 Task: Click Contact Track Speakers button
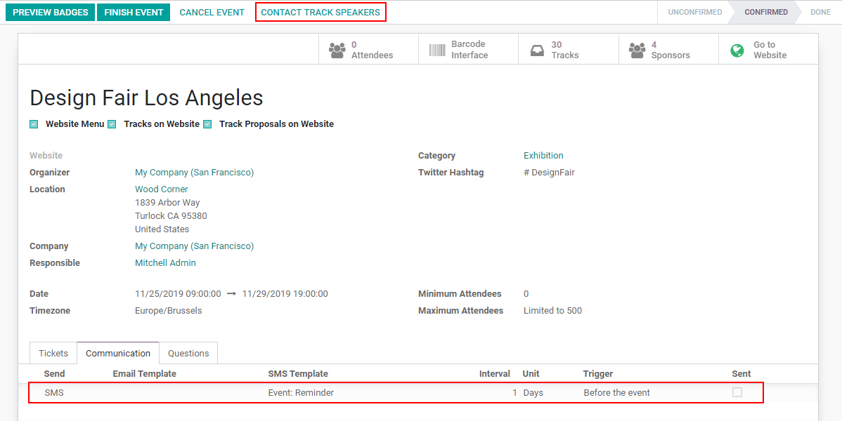tap(320, 12)
